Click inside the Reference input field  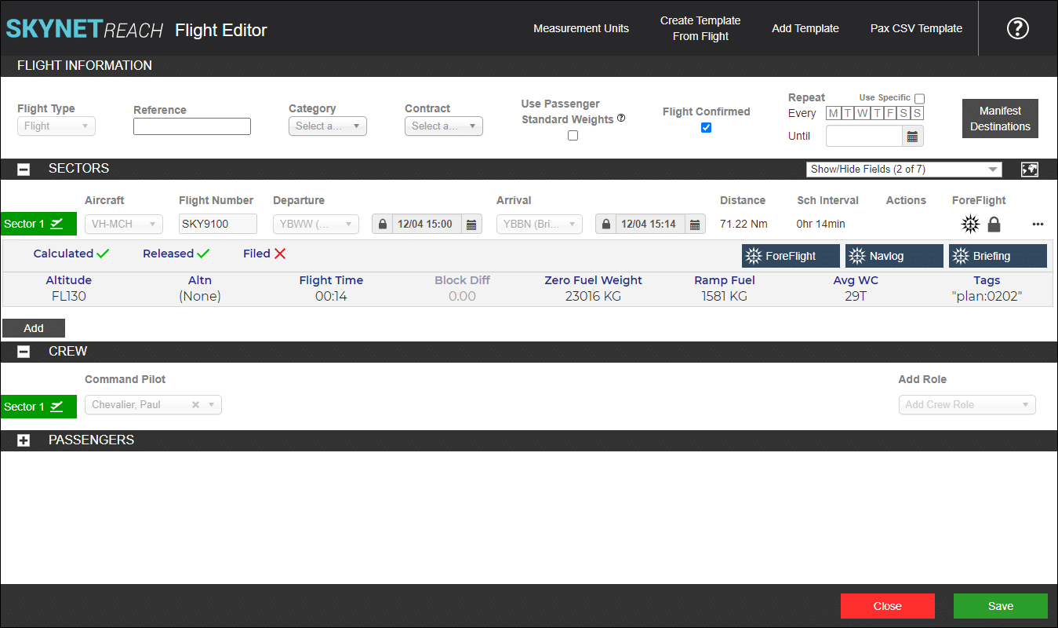(x=192, y=126)
